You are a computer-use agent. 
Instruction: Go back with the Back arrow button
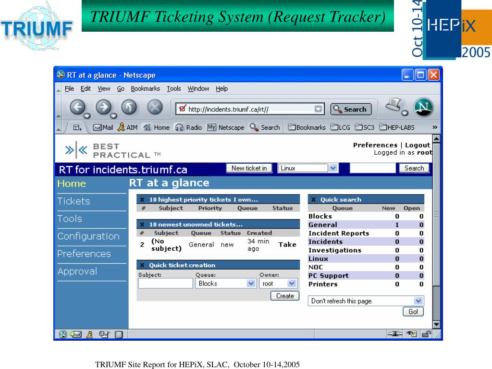click(x=77, y=107)
